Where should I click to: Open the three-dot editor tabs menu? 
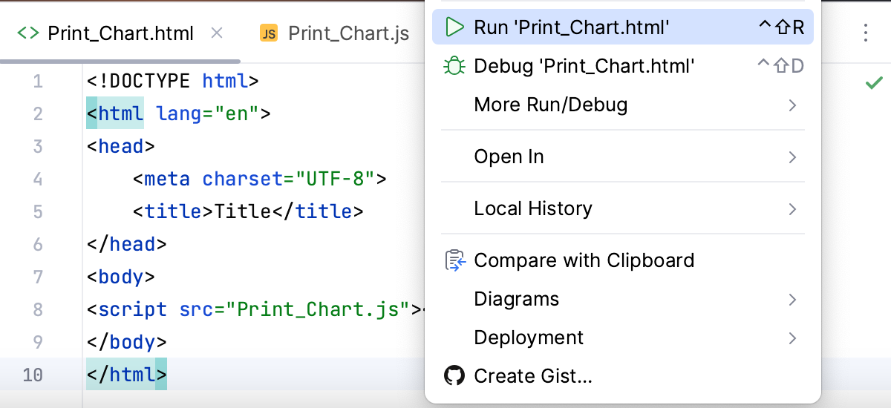tap(866, 33)
